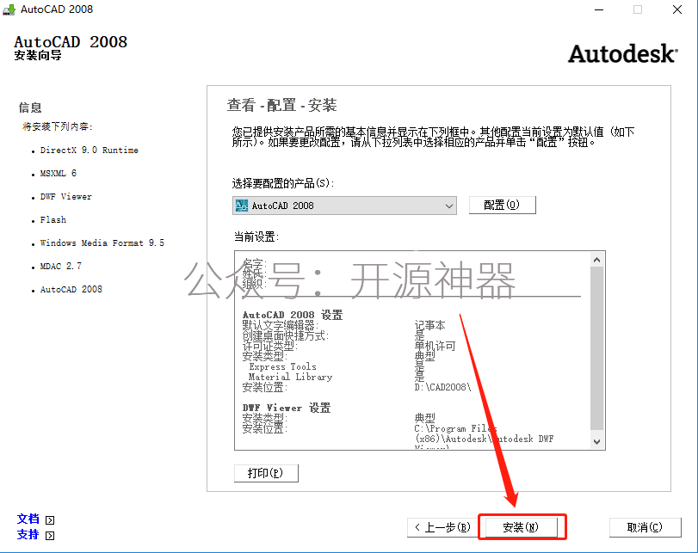Open the 文档 documentation link

(28, 519)
